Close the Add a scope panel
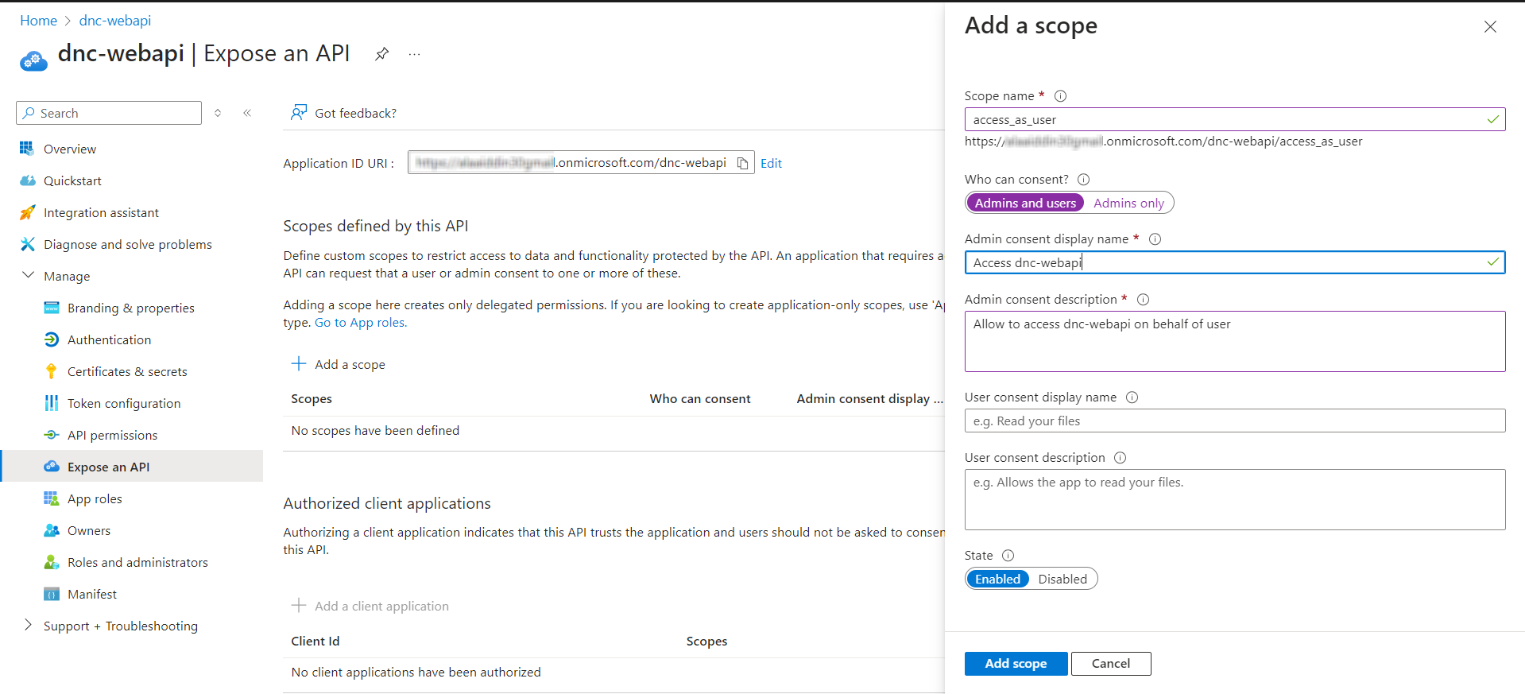This screenshot has height=694, width=1525. (1490, 26)
